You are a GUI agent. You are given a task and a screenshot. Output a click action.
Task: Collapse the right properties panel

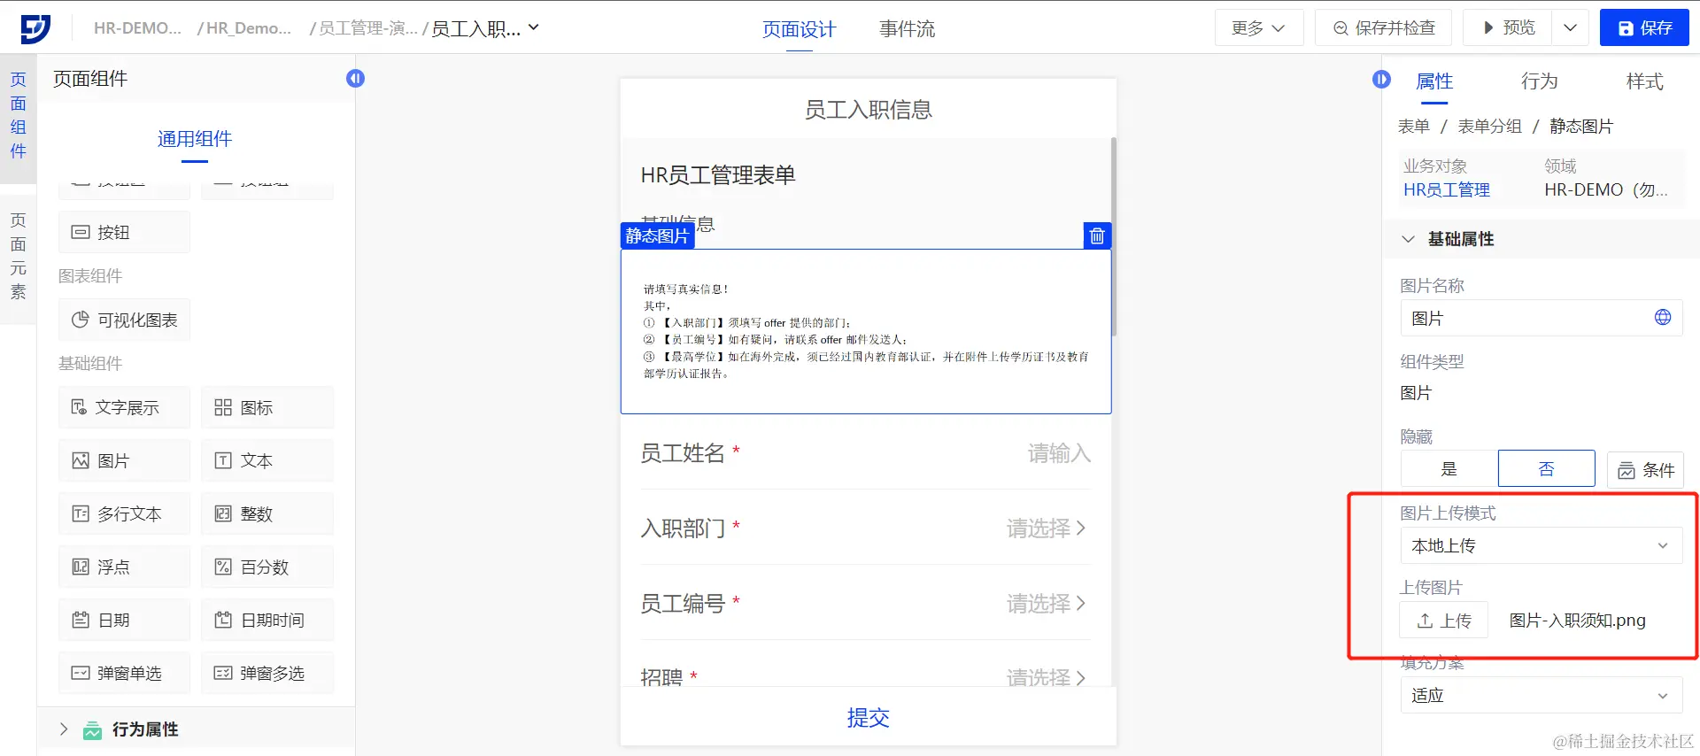click(1381, 80)
